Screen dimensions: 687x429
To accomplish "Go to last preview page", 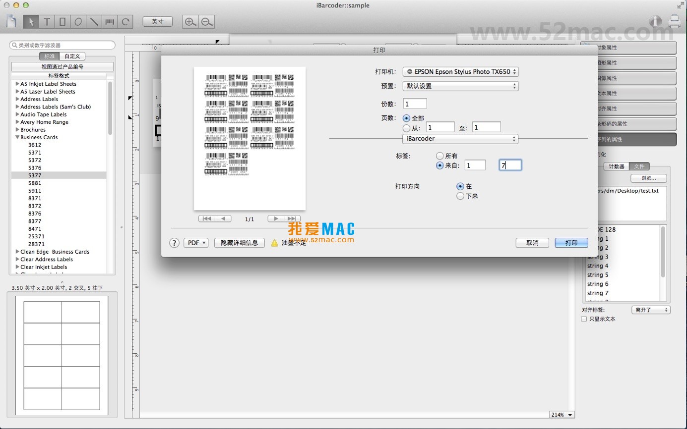I will pyautogui.click(x=292, y=218).
